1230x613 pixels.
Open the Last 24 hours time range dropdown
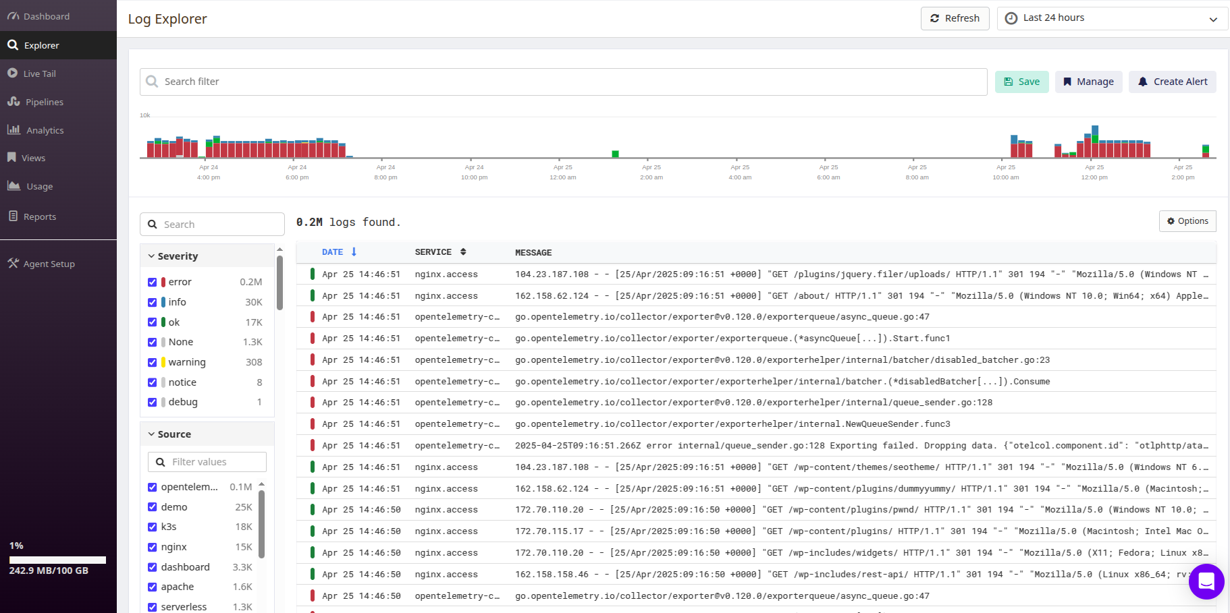click(1111, 18)
